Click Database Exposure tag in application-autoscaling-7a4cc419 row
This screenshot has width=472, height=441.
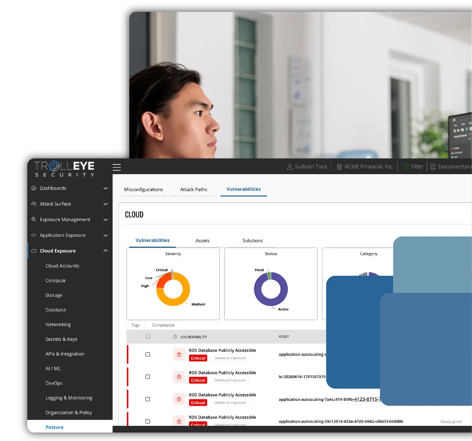(x=230, y=403)
